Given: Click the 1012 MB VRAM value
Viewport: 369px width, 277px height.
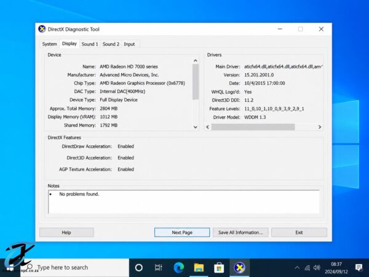Looking at the screenshot, I should (108, 117).
